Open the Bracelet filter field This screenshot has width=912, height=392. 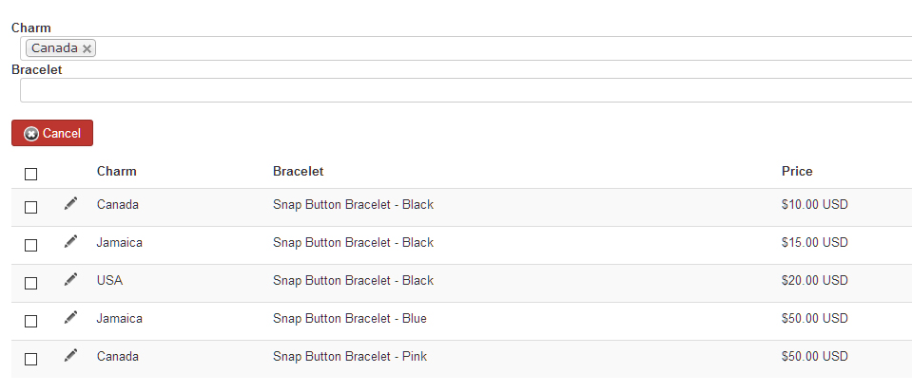[x=466, y=90]
